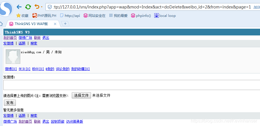This screenshot has width=260, height=126.
Task: Click footer 退出 link
Action: pyautogui.click(x=45, y=121)
